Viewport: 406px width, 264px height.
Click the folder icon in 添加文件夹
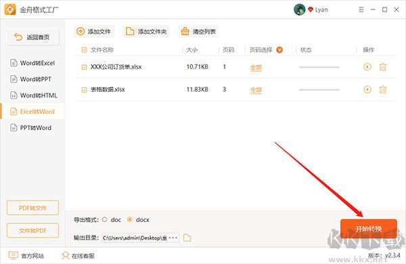(x=130, y=31)
